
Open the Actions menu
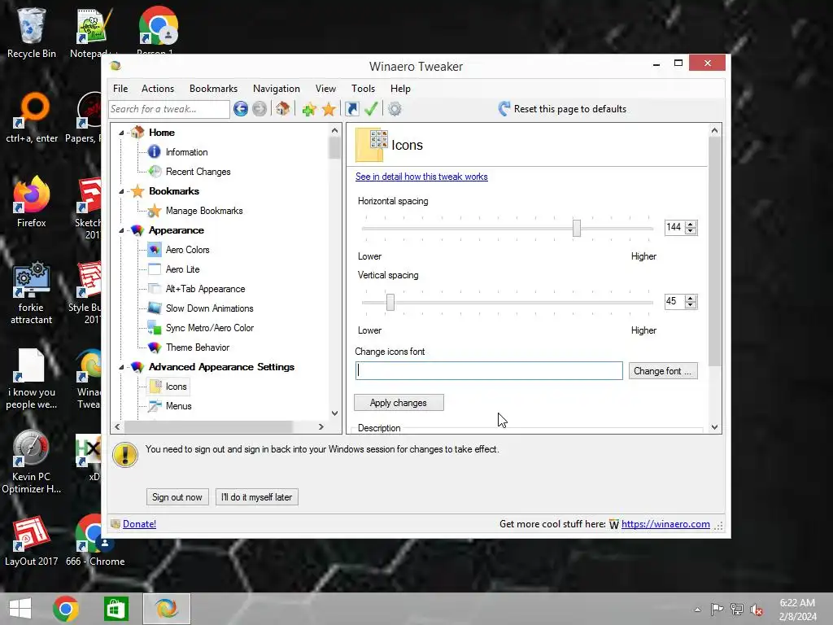(158, 89)
